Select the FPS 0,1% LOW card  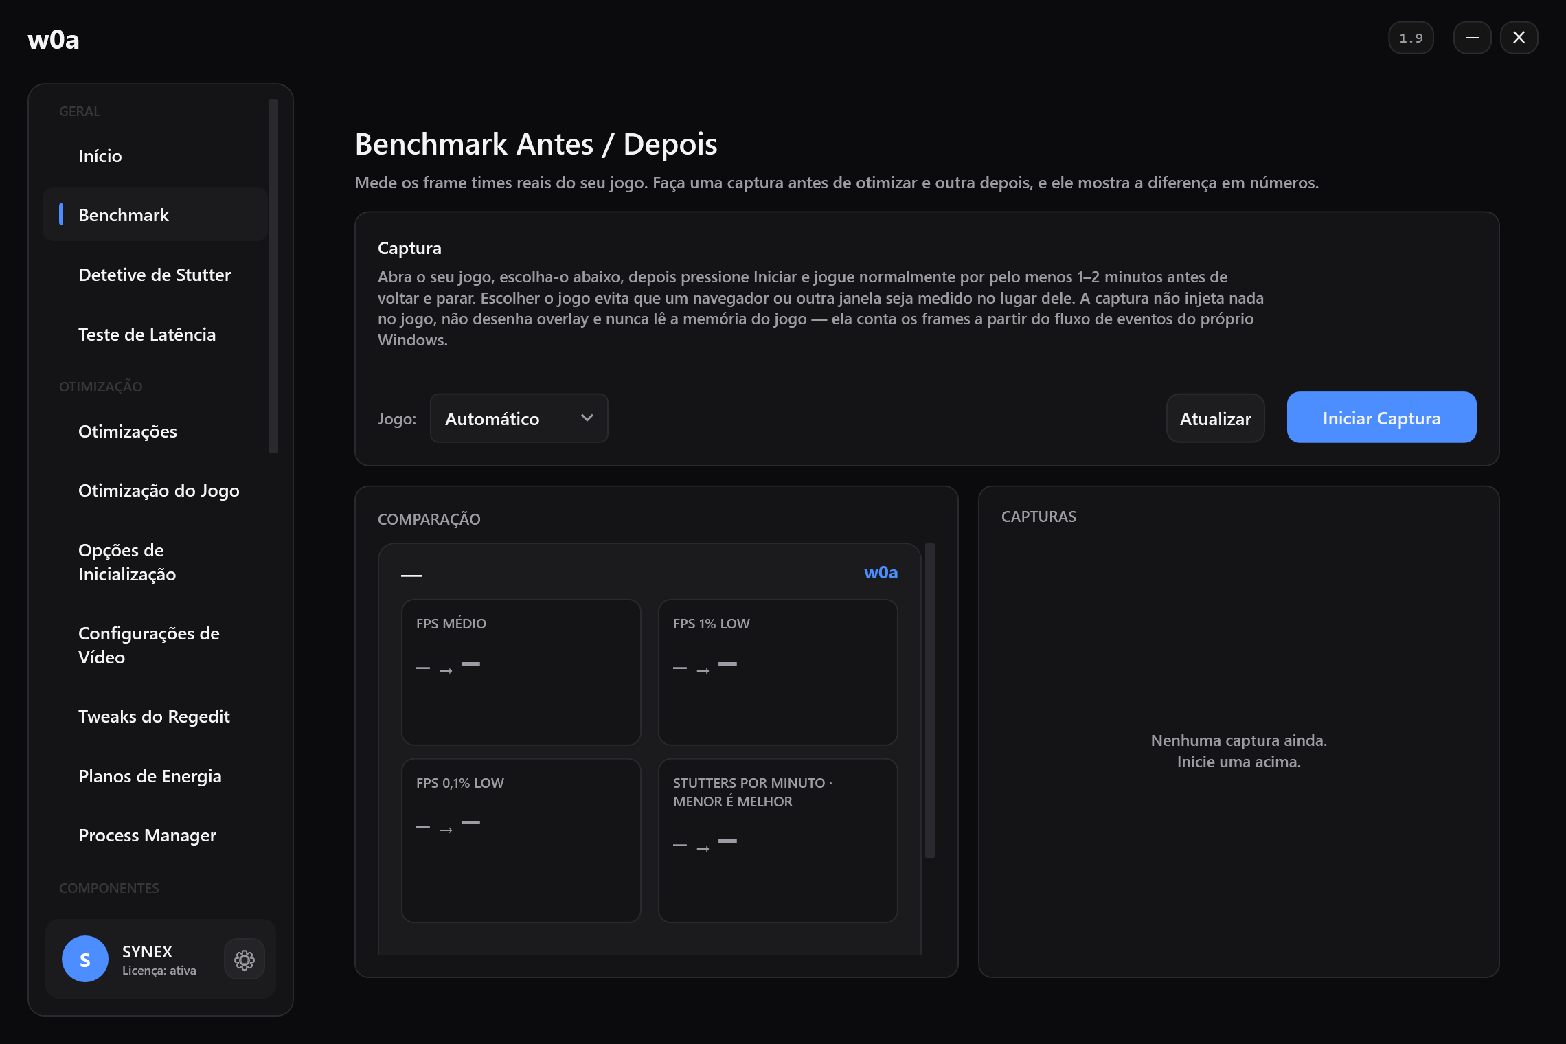(521, 840)
